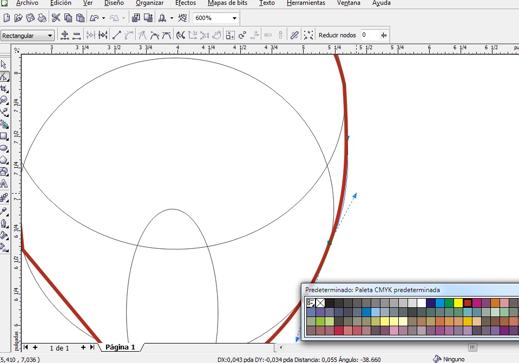519x363 pixels.
Task: Click the Delete nodes icon
Action: click(x=77, y=35)
